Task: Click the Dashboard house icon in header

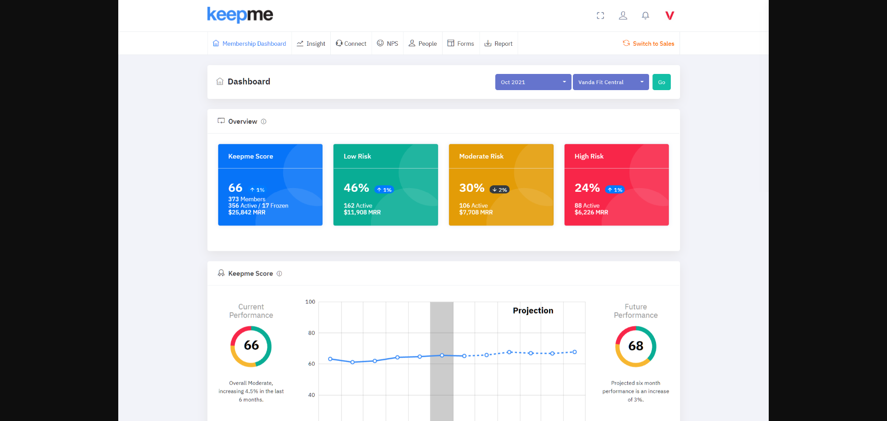Action: pyautogui.click(x=220, y=81)
